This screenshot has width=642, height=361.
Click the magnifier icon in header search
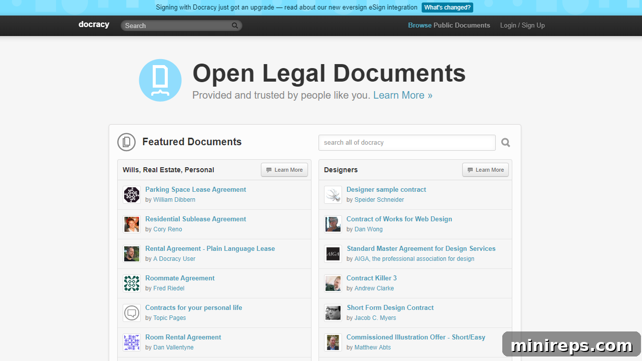coord(235,26)
